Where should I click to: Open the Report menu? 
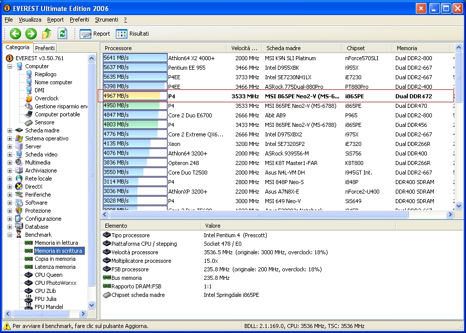[x=56, y=20]
